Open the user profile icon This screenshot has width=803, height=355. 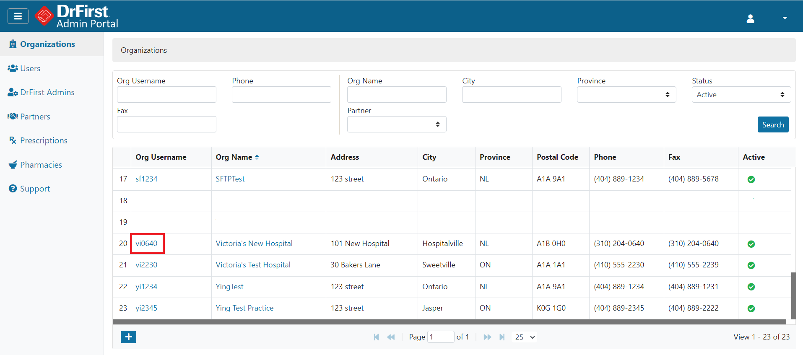click(750, 18)
